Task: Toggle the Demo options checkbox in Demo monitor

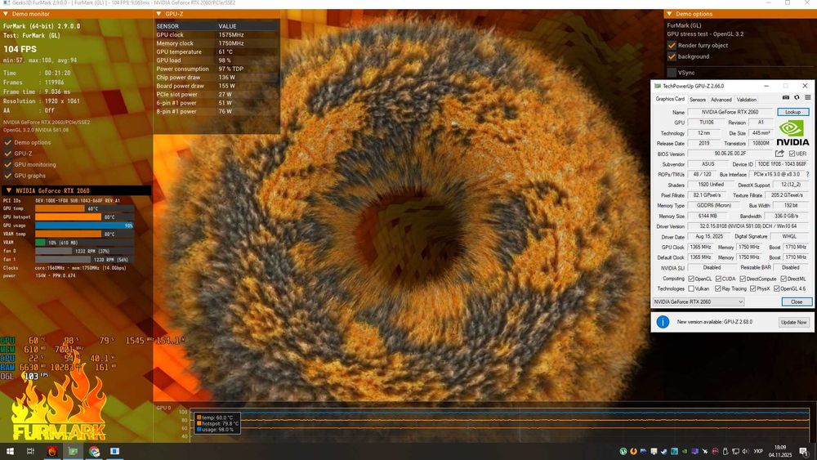Action: pos(8,142)
